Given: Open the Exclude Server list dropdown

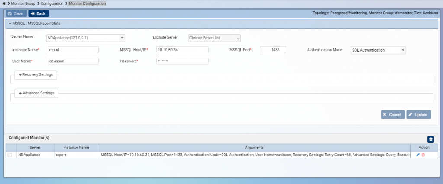Looking at the screenshot, I should (214, 38).
